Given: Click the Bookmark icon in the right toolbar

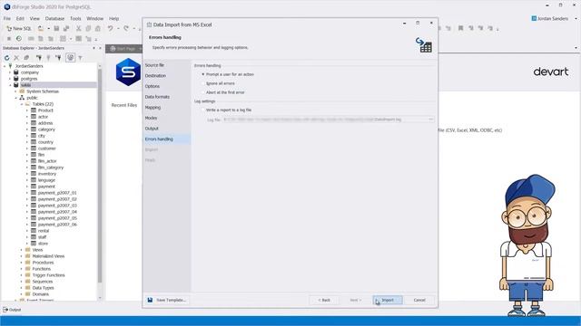Looking at the screenshot, I should 460,28.
